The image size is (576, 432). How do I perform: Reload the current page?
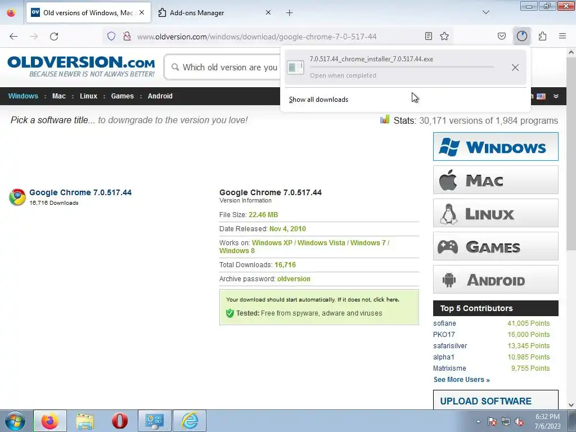coord(54,37)
